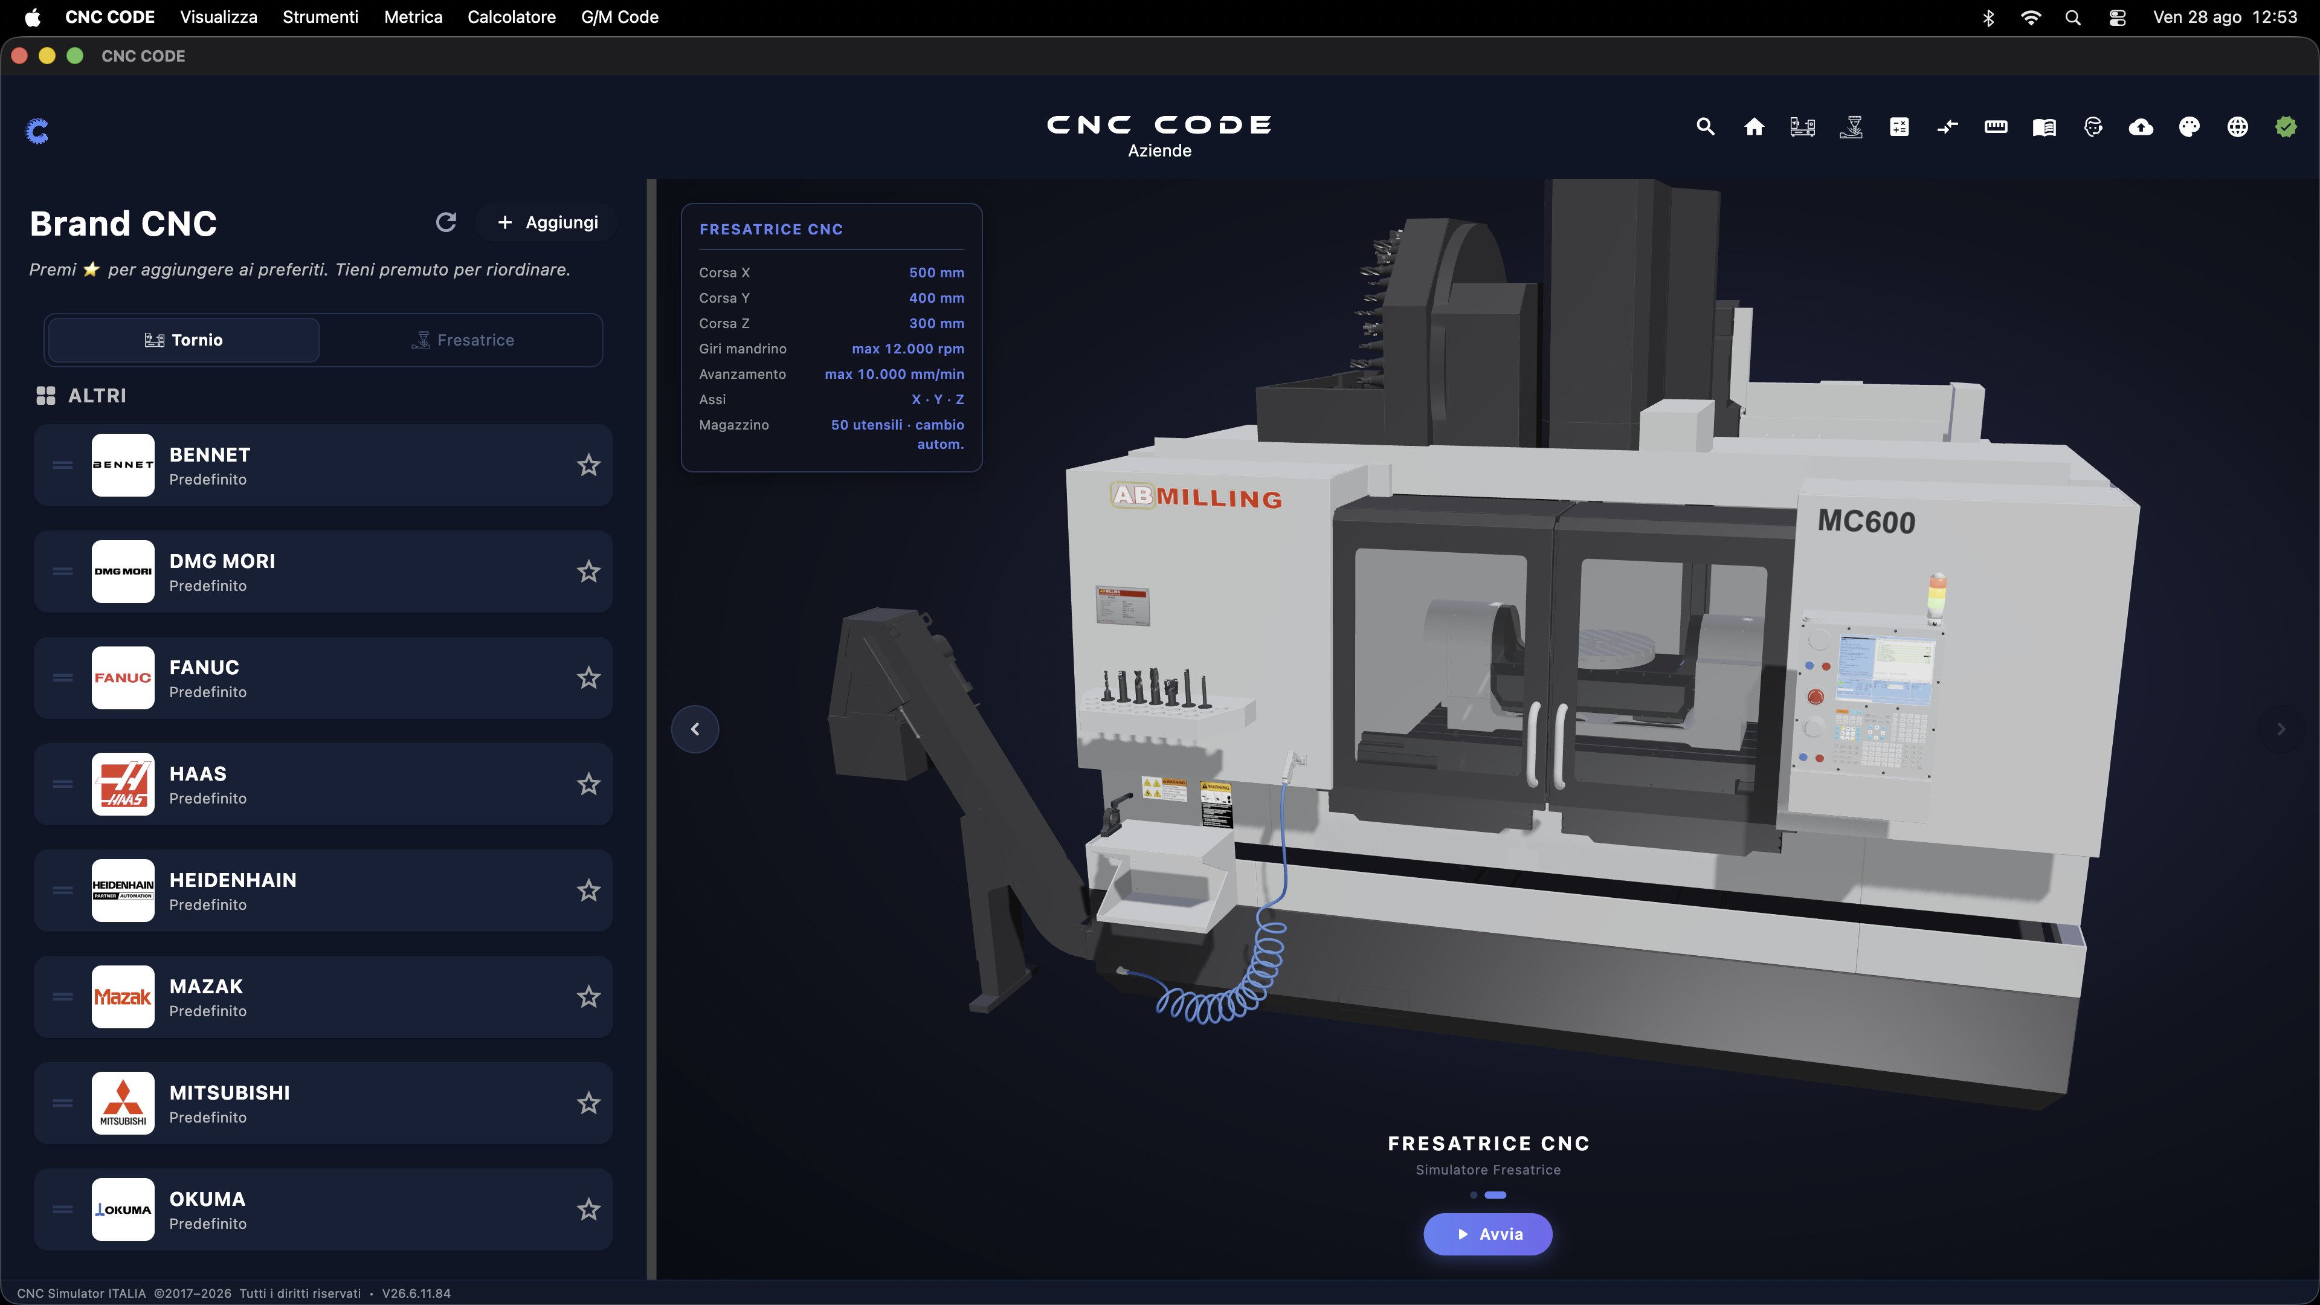Open the CNC CODE application menu
The image size is (2320, 1305).
110,17
